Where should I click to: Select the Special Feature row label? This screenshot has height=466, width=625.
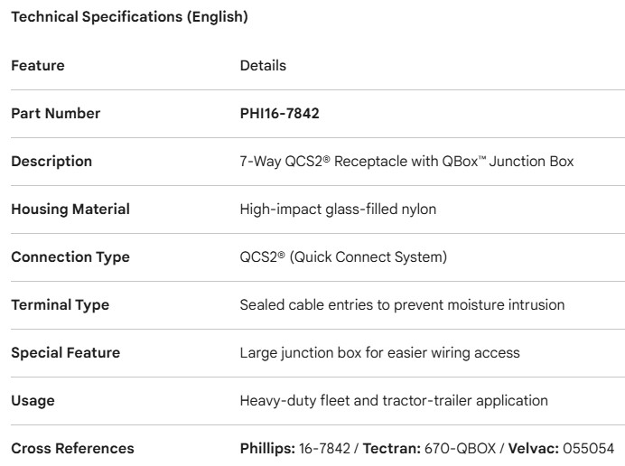65,353
